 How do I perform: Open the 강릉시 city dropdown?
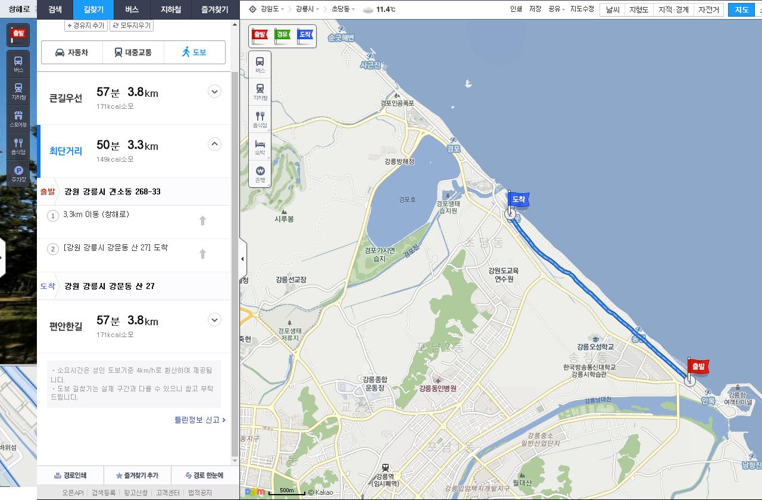[308, 10]
